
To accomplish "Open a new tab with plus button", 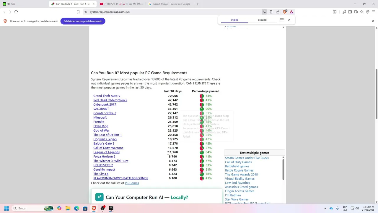I will [198, 4].
